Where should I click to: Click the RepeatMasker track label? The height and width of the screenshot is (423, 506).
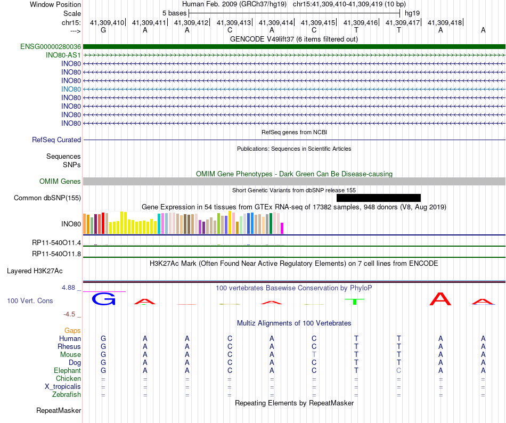tap(59, 410)
